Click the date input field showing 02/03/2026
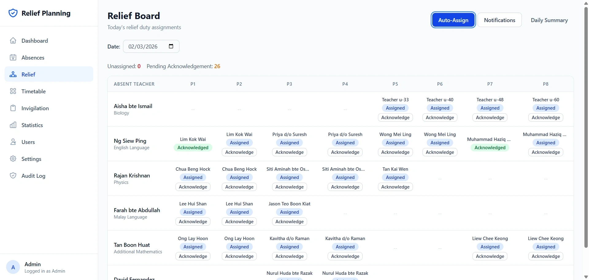This screenshot has height=280, width=589. coord(151,46)
